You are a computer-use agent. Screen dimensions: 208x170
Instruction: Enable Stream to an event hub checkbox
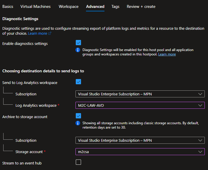coord(78,162)
